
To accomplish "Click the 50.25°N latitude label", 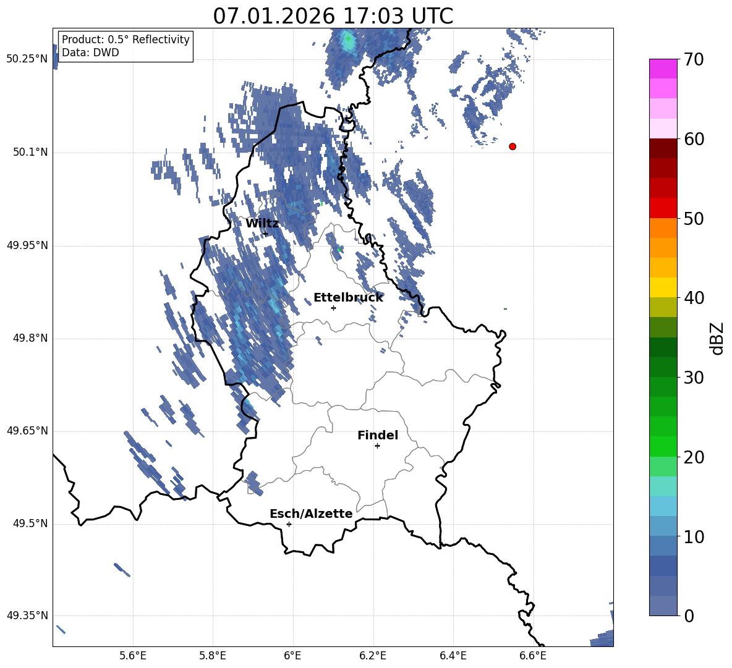I will coord(27,59).
